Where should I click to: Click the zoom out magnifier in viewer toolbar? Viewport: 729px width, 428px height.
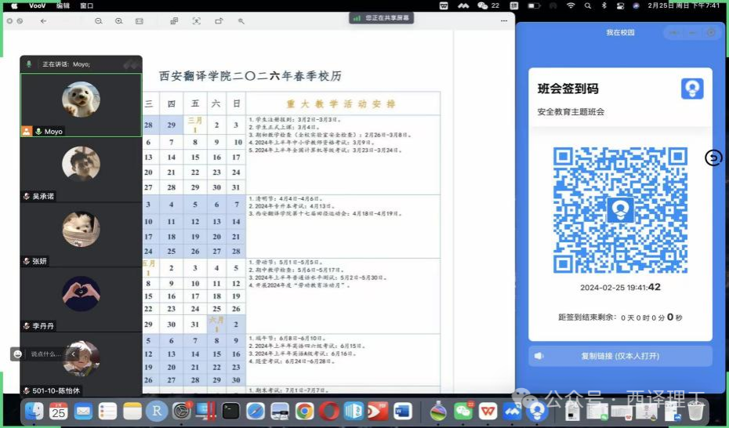[99, 21]
